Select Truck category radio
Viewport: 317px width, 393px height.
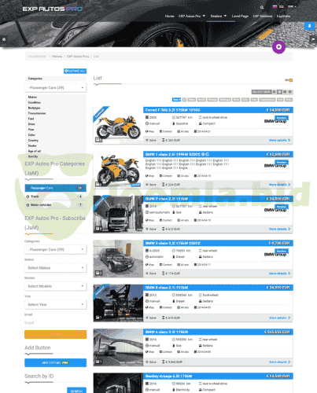point(28,196)
